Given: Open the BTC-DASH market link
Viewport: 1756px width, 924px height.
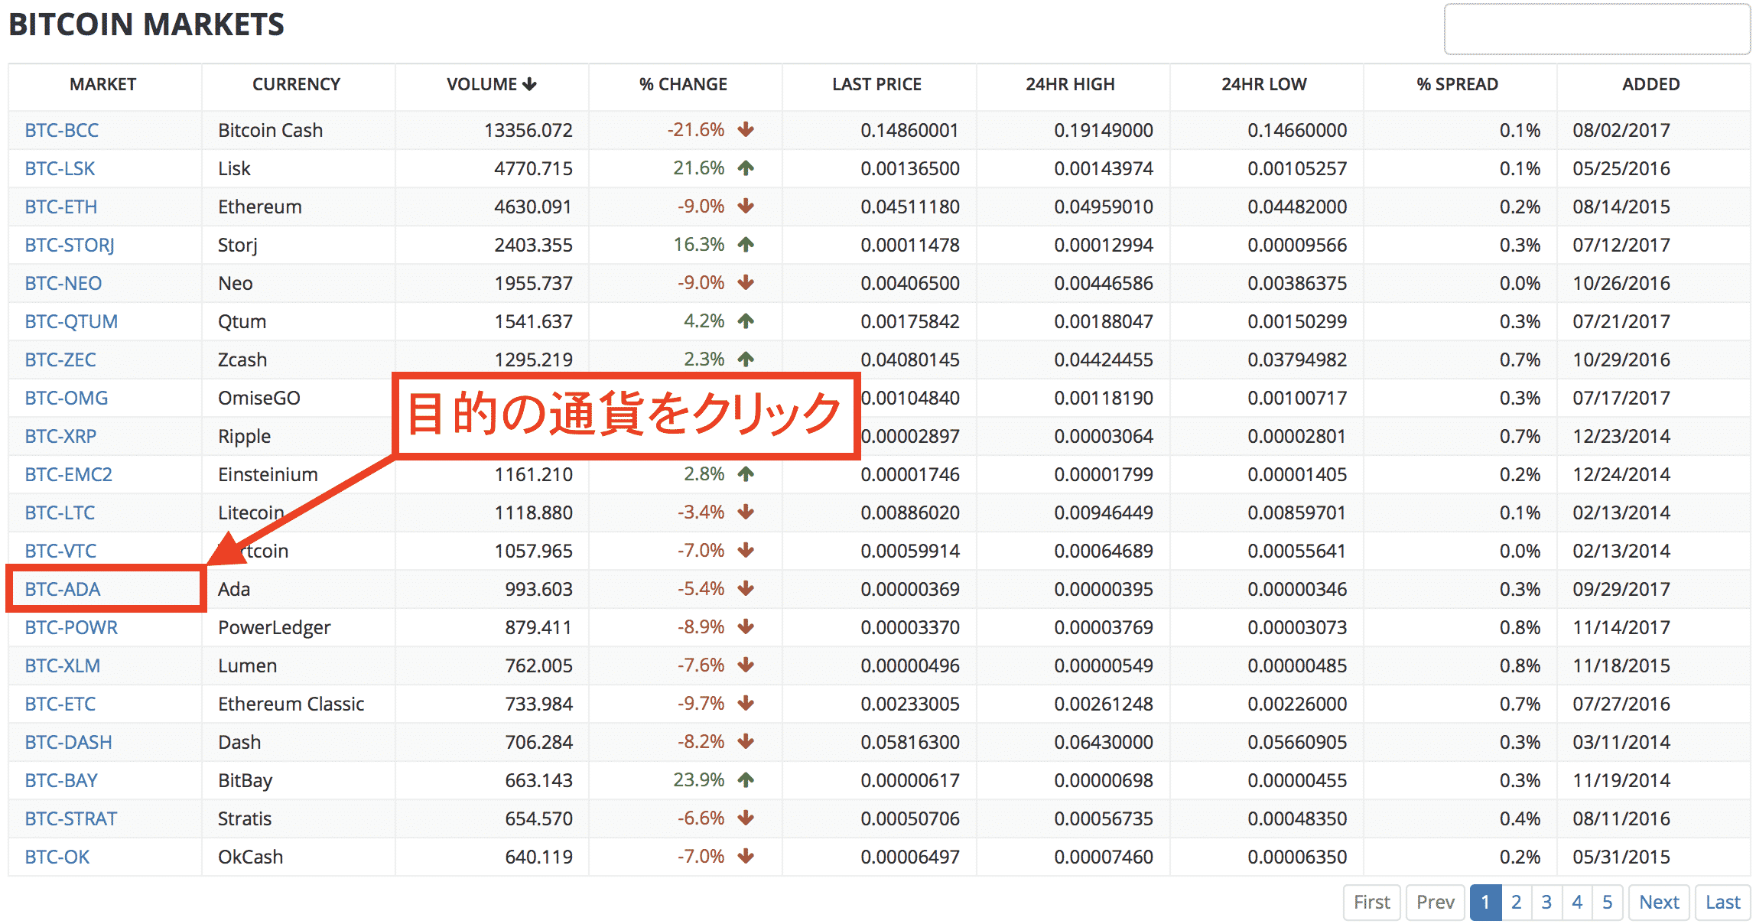Looking at the screenshot, I should pos(69,742).
